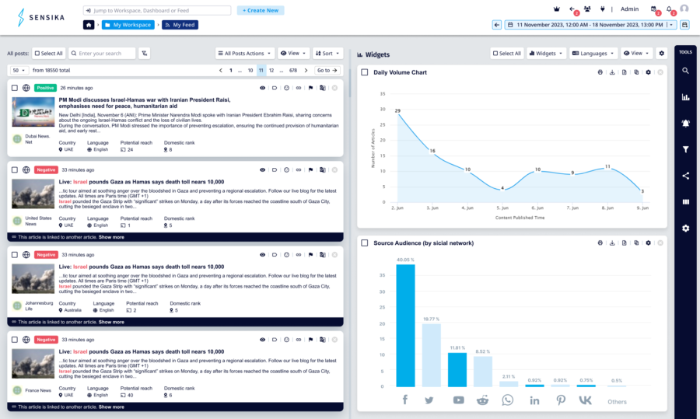
Task: Go to My Workspace breadcrumb tab
Action: [x=128, y=25]
